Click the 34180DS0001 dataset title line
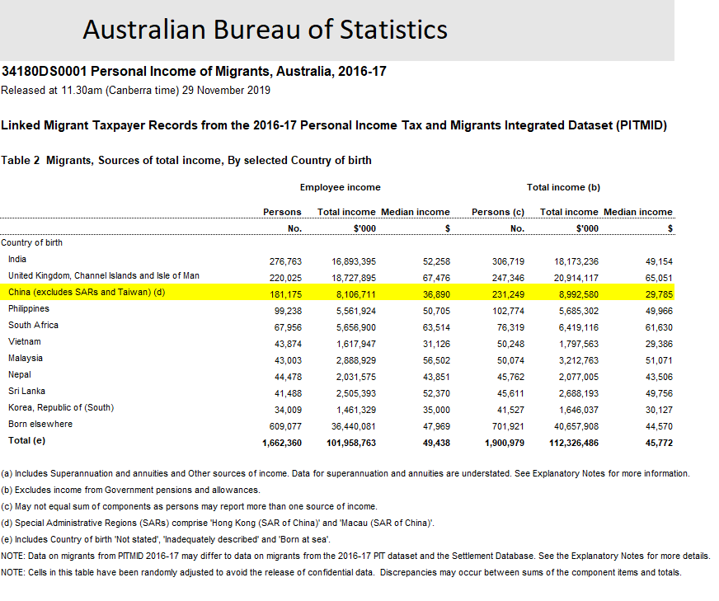The image size is (719, 601). click(x=194, y=72)
